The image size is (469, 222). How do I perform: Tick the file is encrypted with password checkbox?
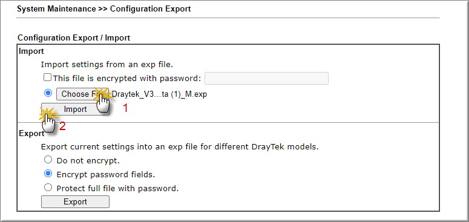pos(47,77)
